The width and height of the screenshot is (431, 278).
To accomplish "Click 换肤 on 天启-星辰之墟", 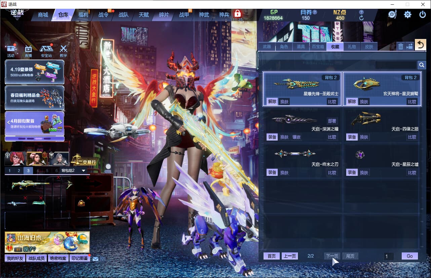I will (364, 172).
